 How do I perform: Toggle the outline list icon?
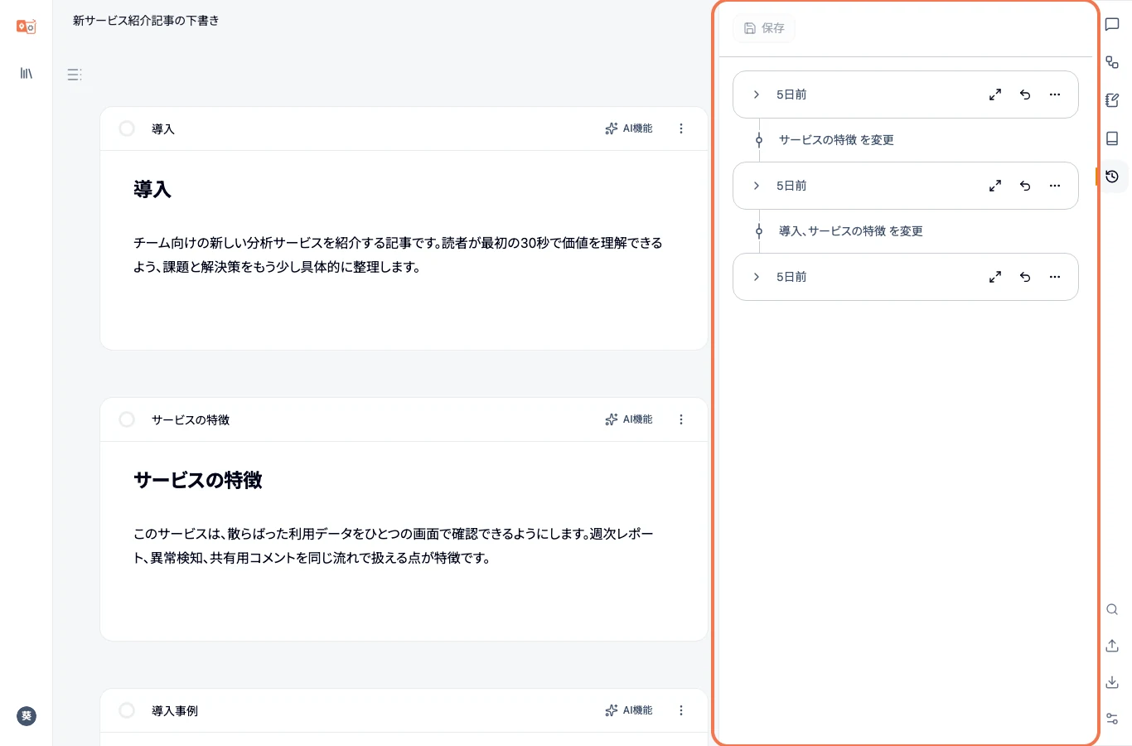point(74,75)
